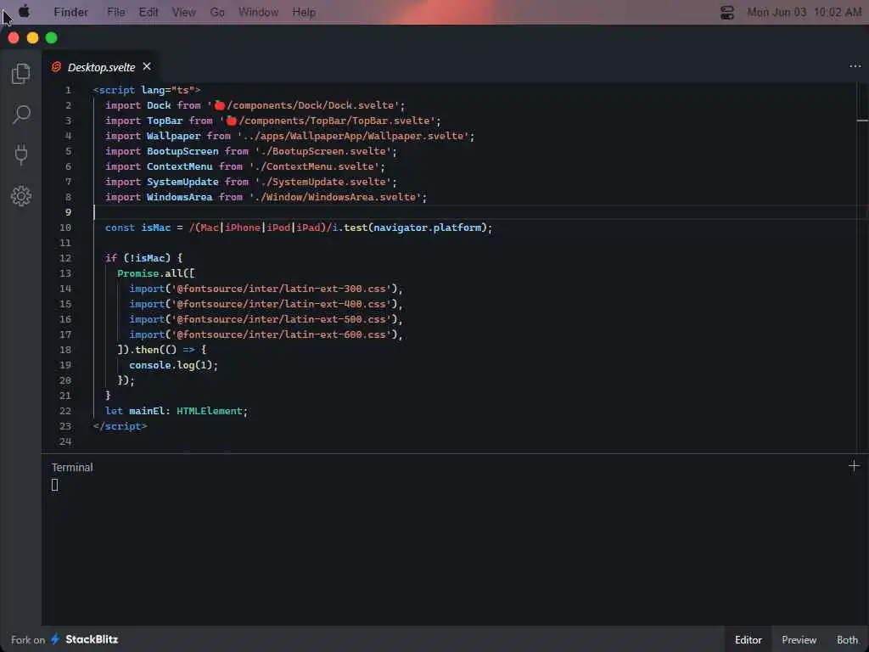Screen dimensions: 869x652
Task: Click the Terminal panel label
Action: 72,468
